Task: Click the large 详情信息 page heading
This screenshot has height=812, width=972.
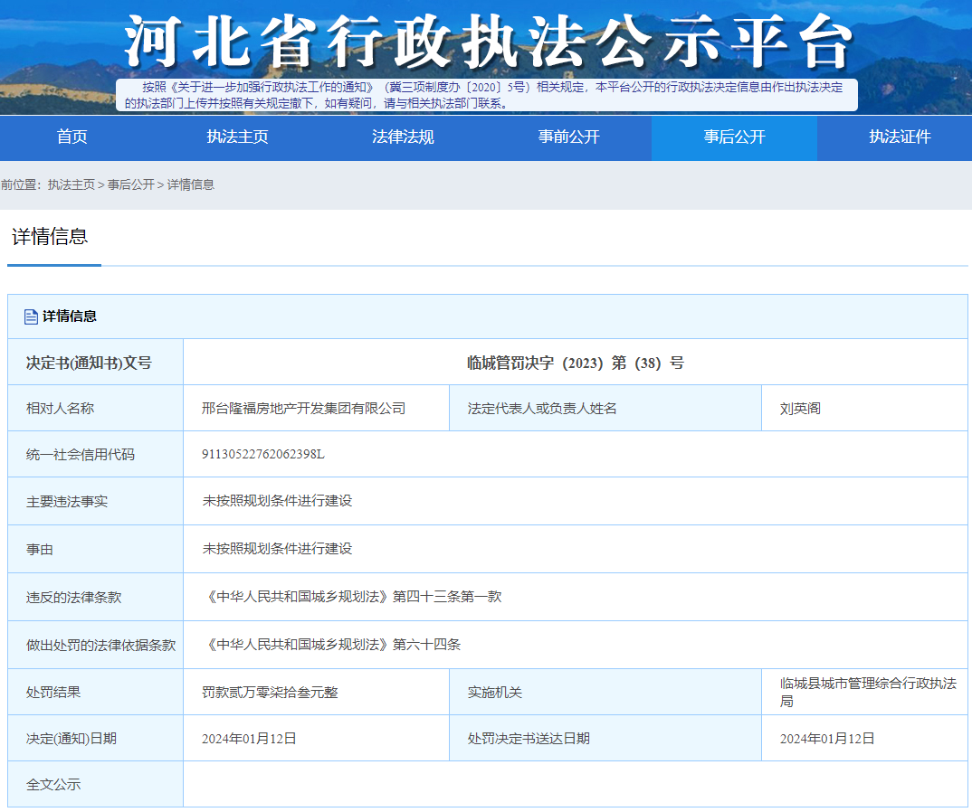Action: [x=50, y=237]
